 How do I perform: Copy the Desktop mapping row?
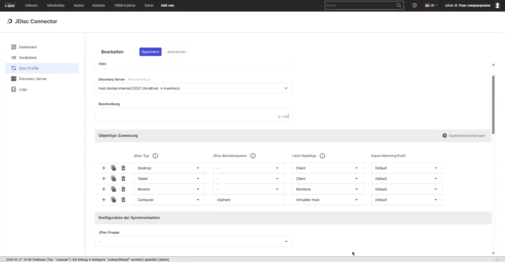click(x=113, y=168)
